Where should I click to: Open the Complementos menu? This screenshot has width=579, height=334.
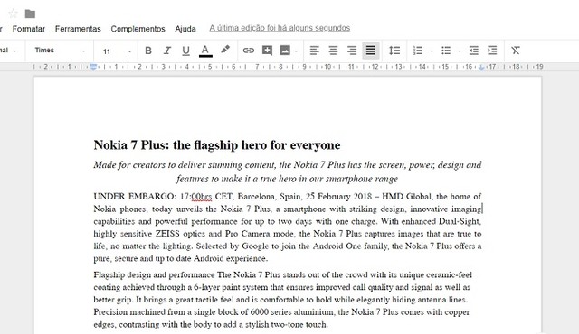[x=138, y=29]
